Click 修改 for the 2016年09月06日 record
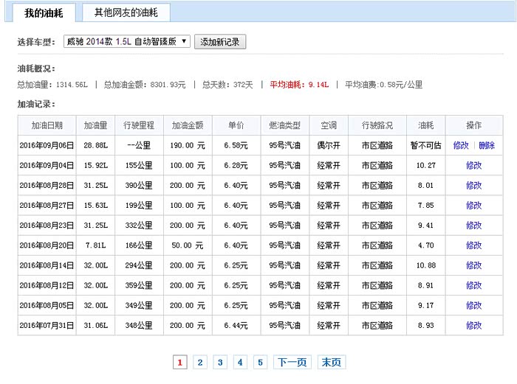The image size is (517, 384). 461,146
